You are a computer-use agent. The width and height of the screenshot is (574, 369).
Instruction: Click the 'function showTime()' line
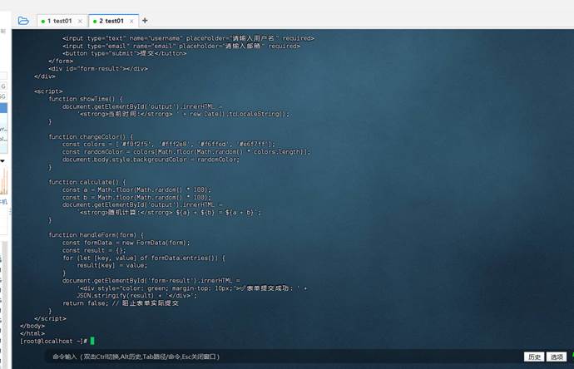click(86, 99)
